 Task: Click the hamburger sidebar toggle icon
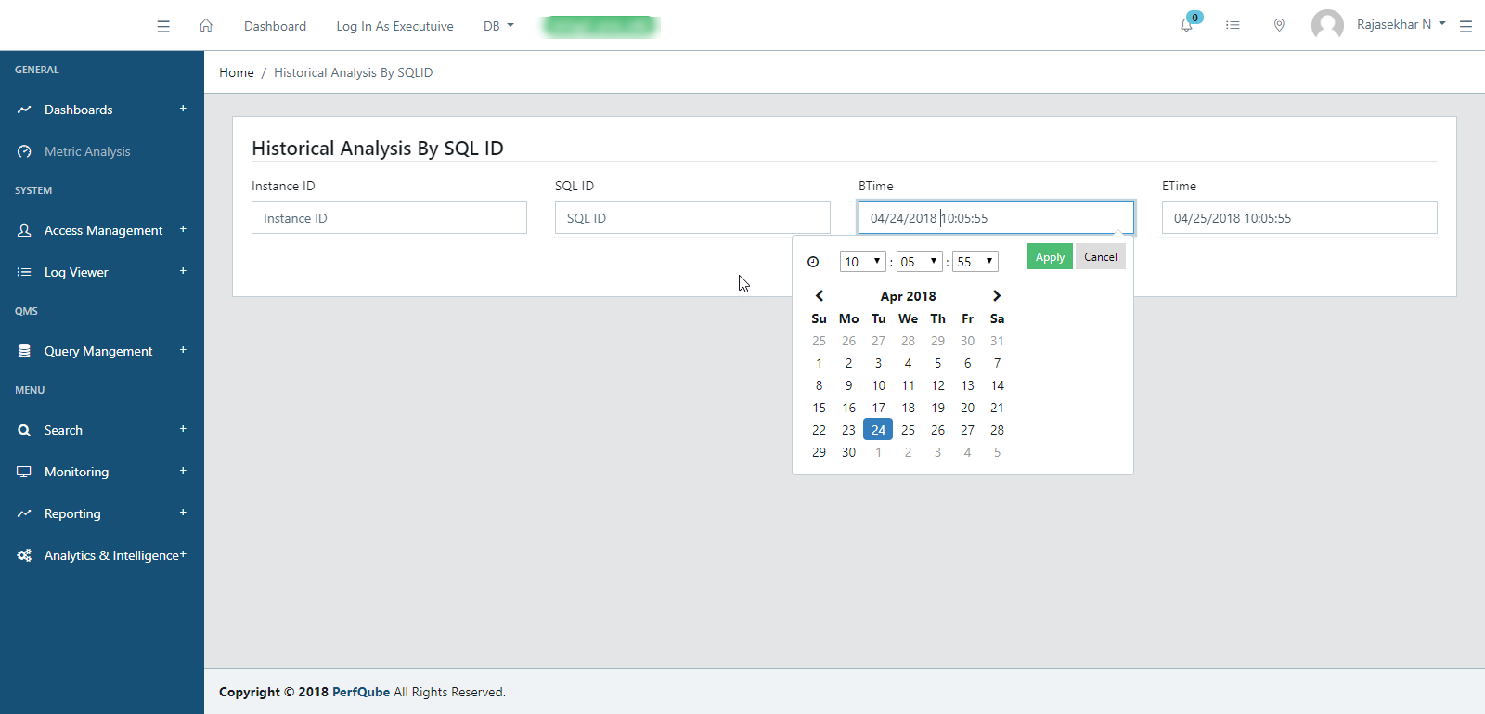(163, 27)
